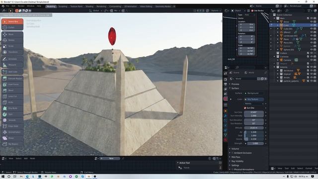Screen dimensions: 318x179
Task: Open the Global transform orientation dropdown
Action: (x=95, y=10)
